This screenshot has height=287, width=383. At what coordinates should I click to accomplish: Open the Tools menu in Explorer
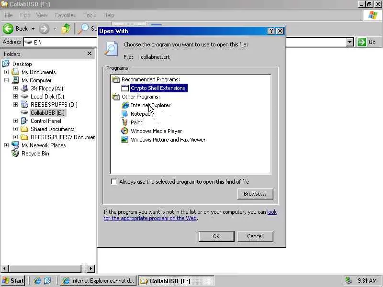coord(90,15)
